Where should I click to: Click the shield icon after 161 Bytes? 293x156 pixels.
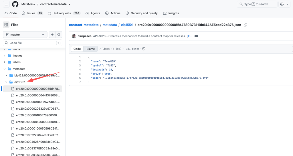(144, 49)
